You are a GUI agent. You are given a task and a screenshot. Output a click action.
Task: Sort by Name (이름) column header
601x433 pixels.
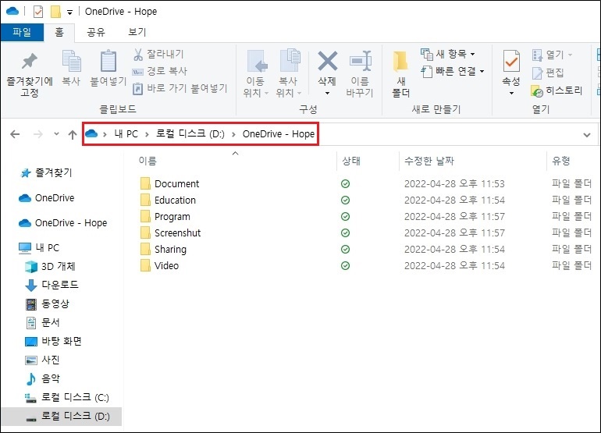tap(148, 161)
